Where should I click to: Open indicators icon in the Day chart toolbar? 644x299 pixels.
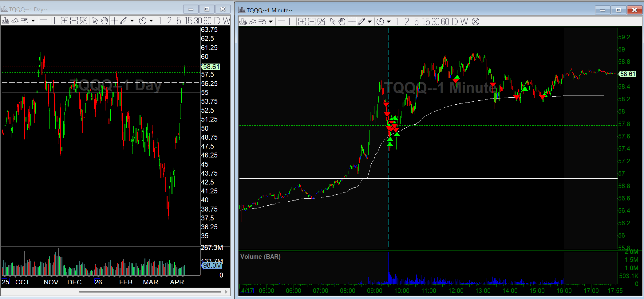tap(15, 21)
